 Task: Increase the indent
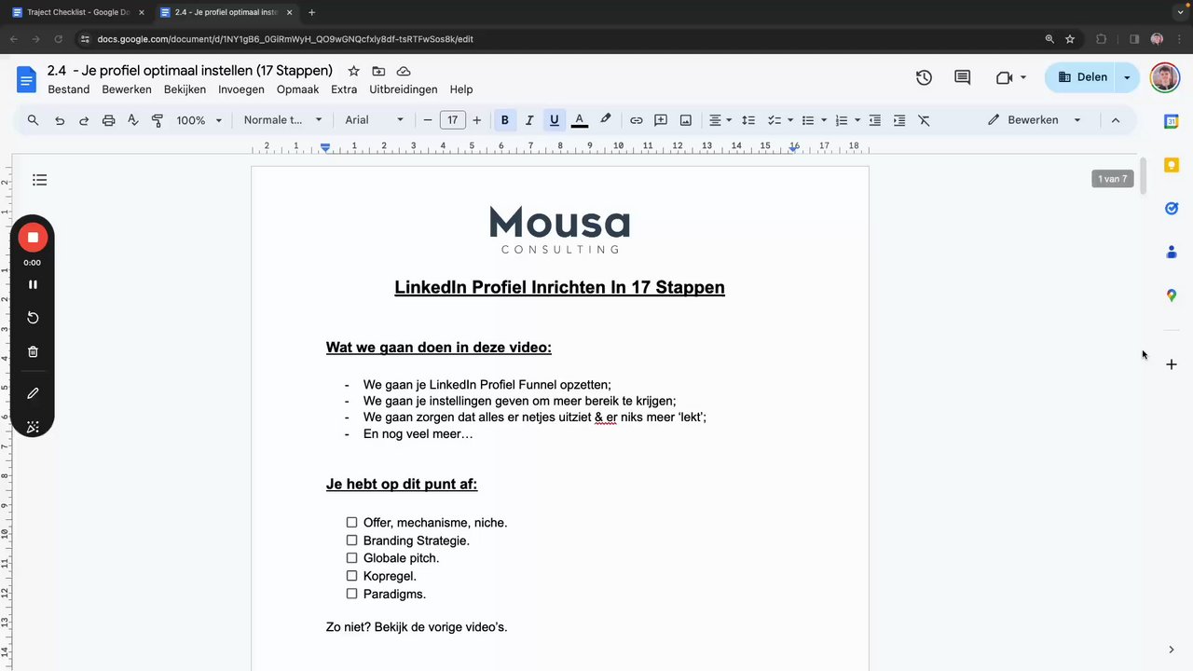pyautogui.click(x=899, y=120)
